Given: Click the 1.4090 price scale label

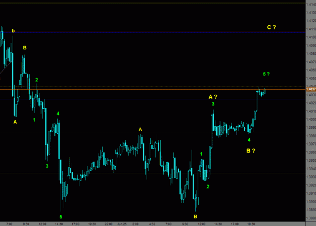Looking at the screenshot, I should click(311, 45).
